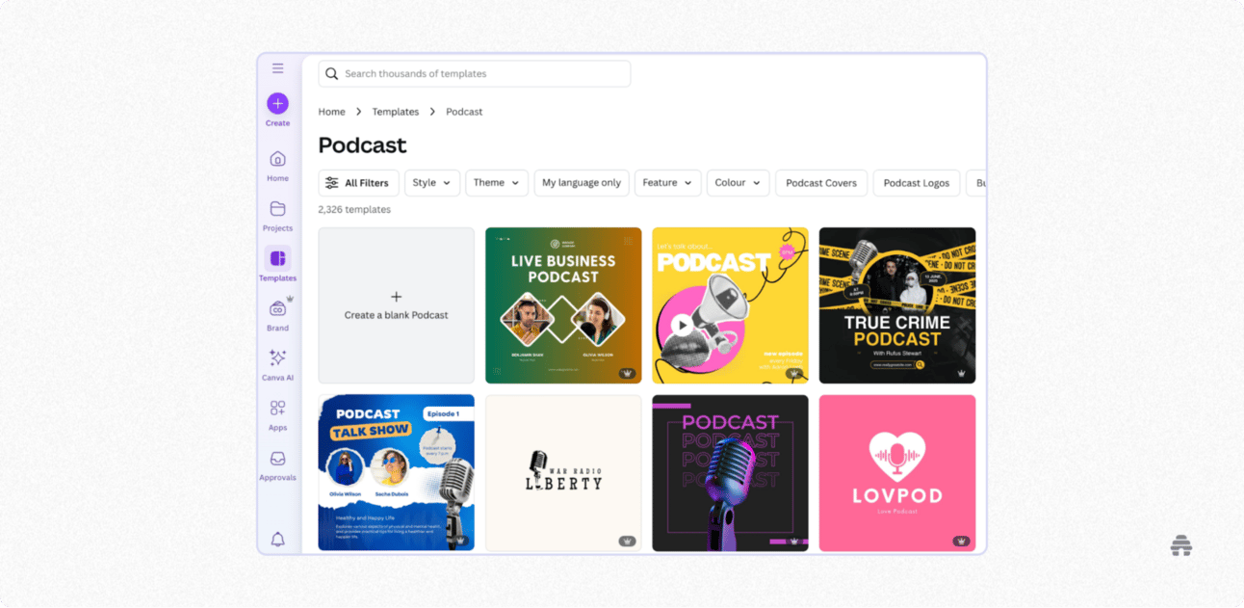Open the True Crime Podcast template
This screenshot has height=608, width=1244.
point(897,305)
